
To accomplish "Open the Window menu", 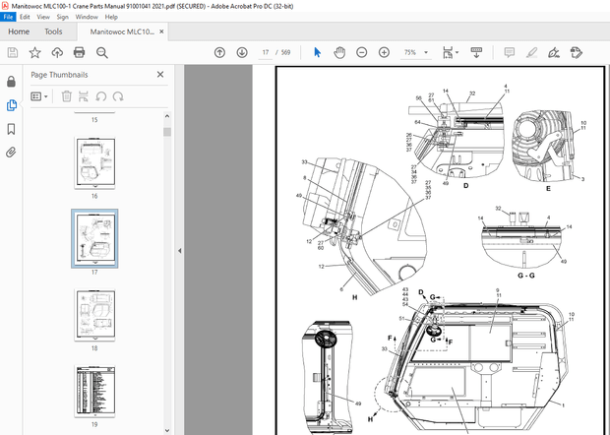I will (87, 17).
